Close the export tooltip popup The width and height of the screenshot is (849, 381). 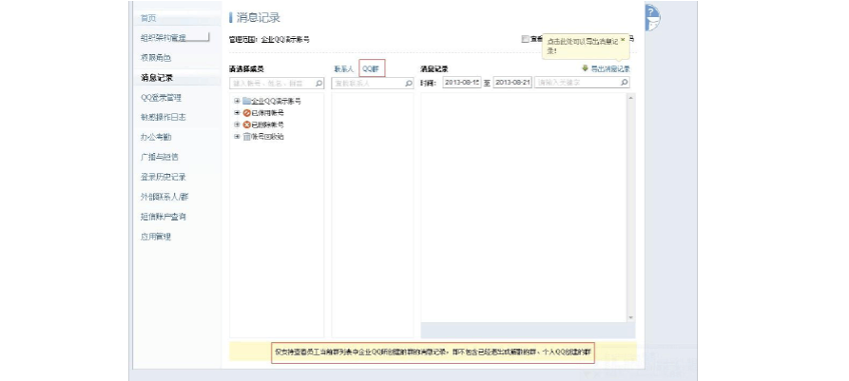pyautogui.click(x=623, y=40)
